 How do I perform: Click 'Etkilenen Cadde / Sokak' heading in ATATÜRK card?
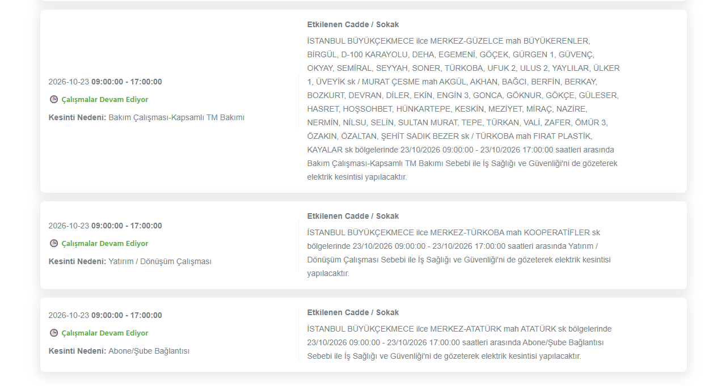(x=353, y=312)
